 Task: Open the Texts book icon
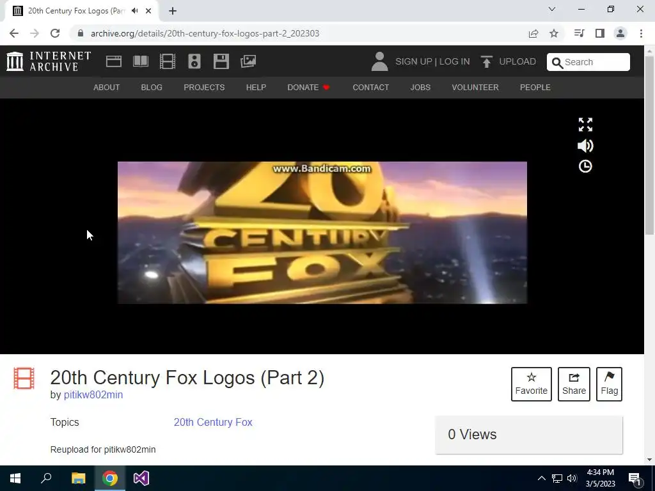[x=141, y=61]
